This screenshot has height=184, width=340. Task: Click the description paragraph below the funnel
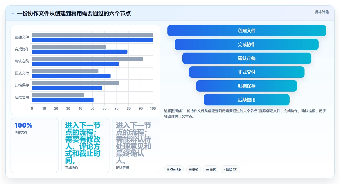245,114
